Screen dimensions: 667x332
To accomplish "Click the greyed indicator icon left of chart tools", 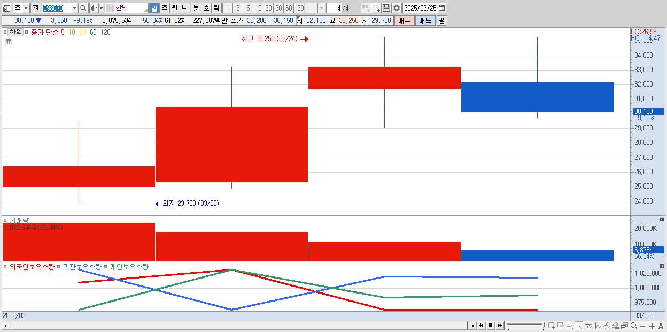I will [x=366, y=8].
